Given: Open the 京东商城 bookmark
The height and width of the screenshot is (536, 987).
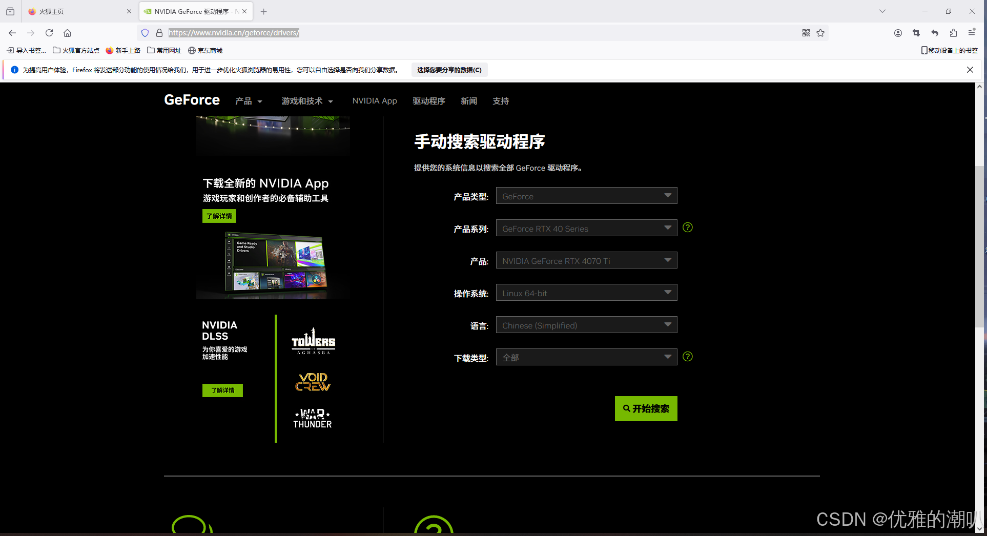Looking at the screenshot, I should (205, 50).
